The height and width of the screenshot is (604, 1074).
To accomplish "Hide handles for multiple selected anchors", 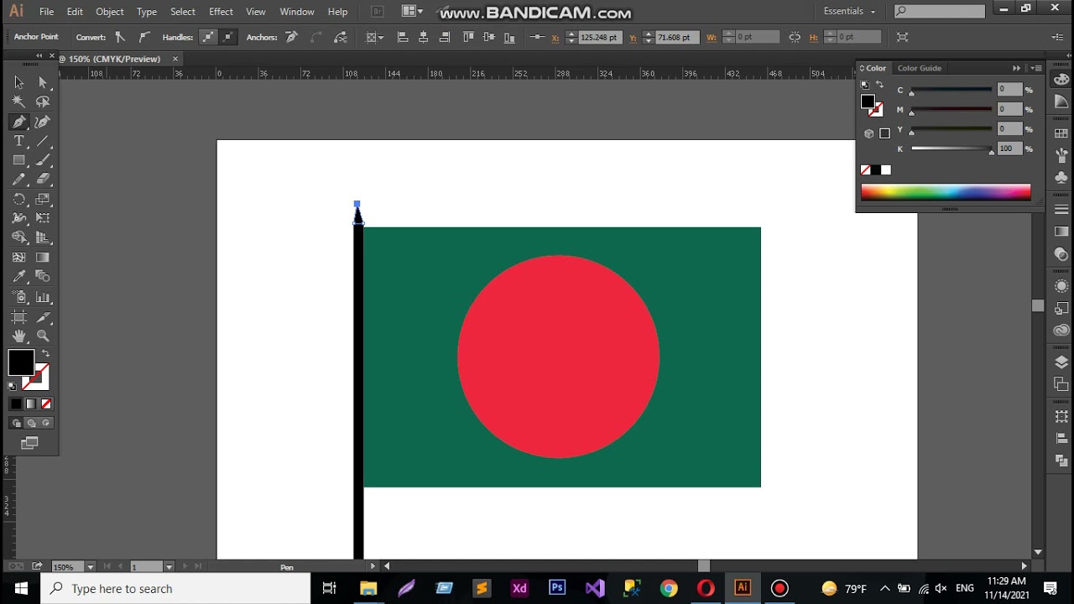I will pos(227,37).
